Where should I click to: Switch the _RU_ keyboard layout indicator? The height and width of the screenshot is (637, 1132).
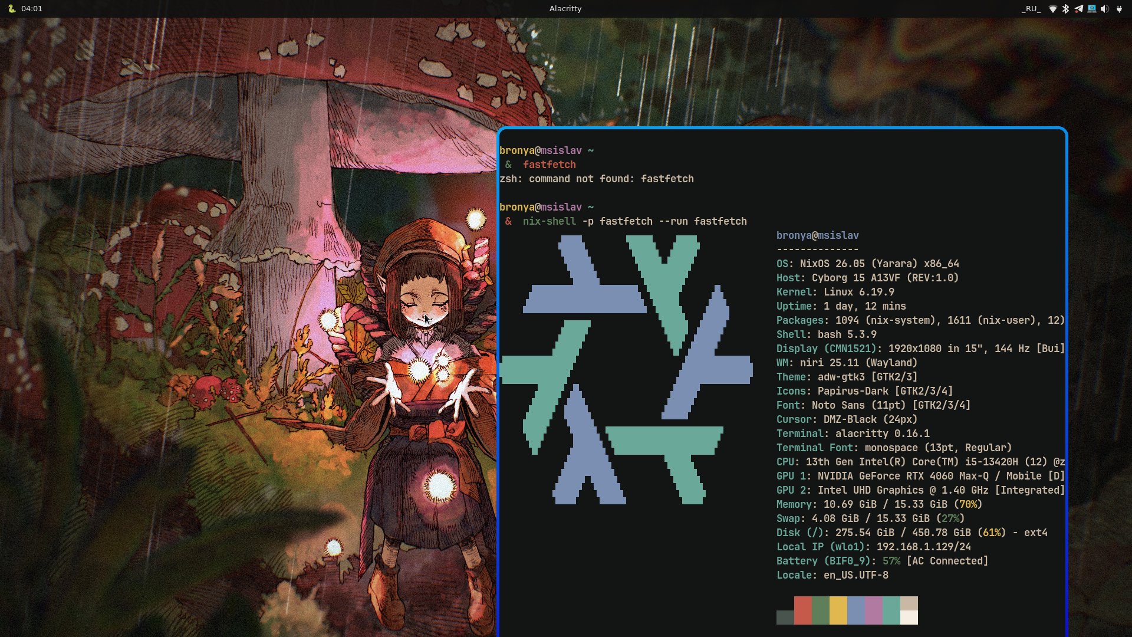(1031, 9)
